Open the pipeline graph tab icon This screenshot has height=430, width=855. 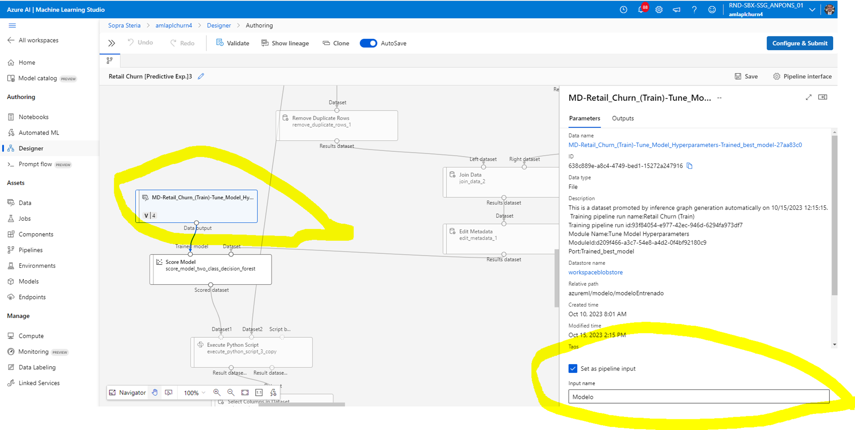tap(110, 61)
